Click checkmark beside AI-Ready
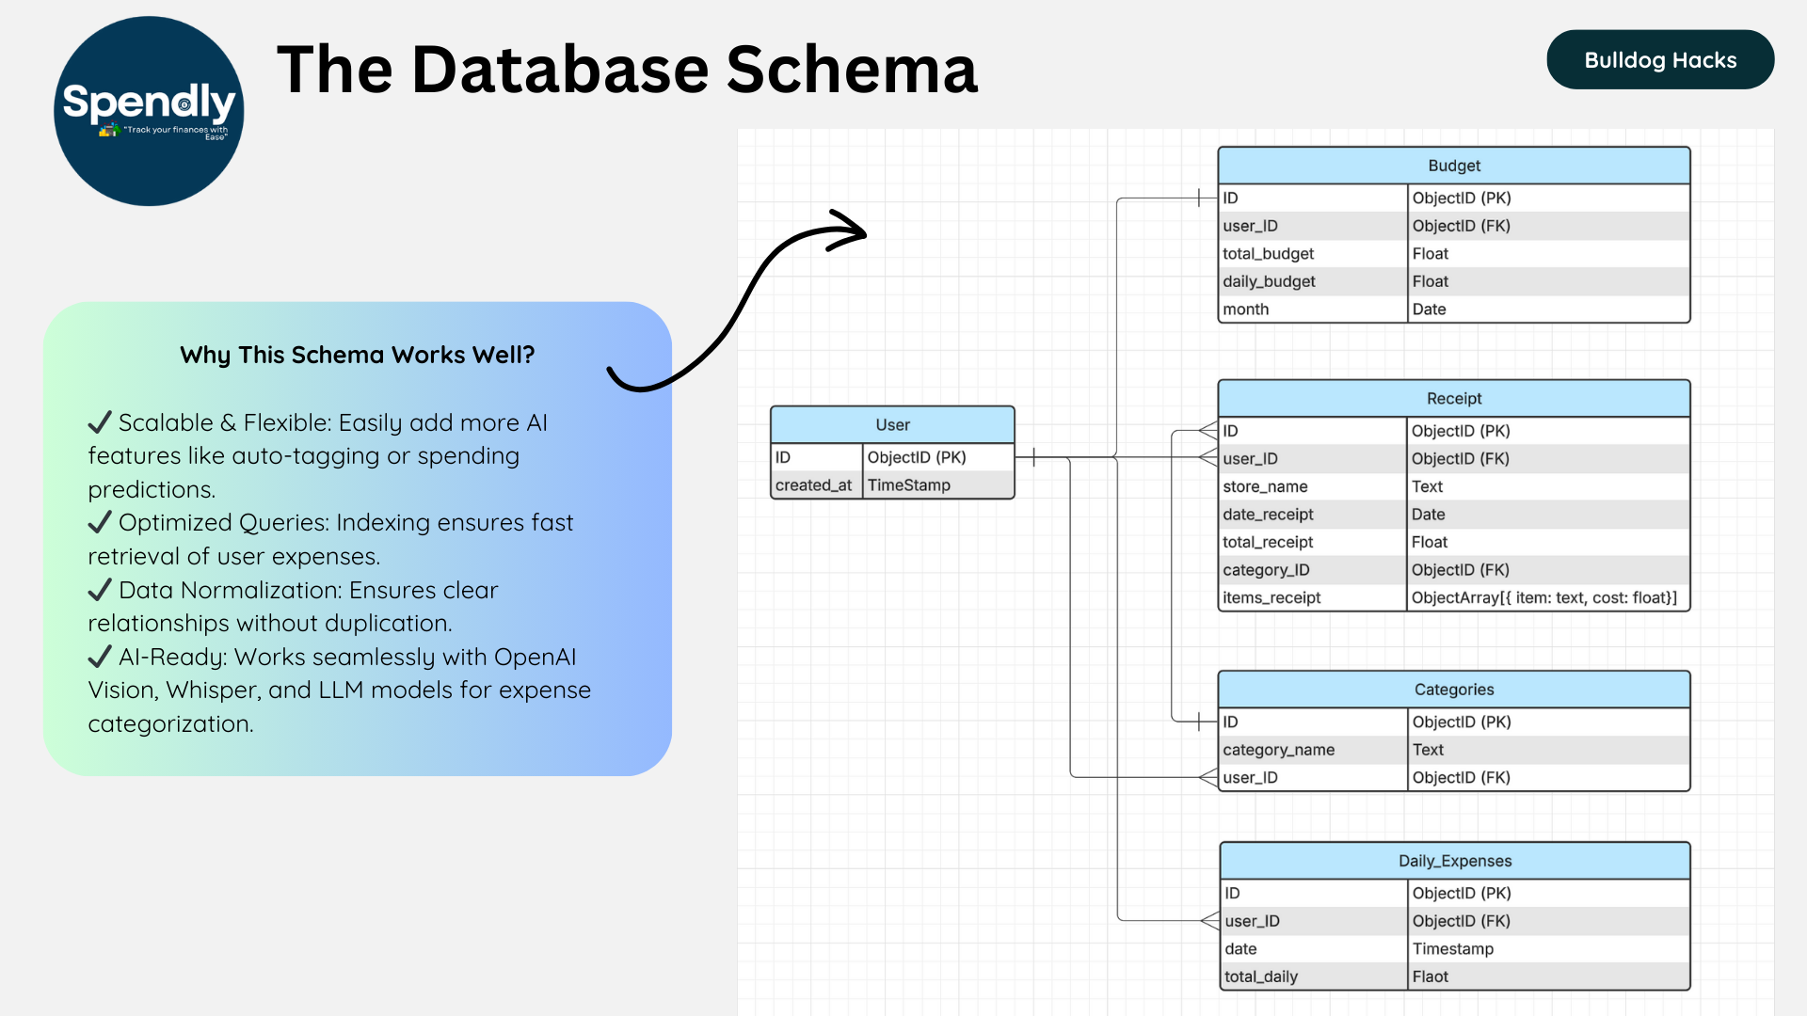This screenshot has height=1016, width=1807. click(99, 657)
